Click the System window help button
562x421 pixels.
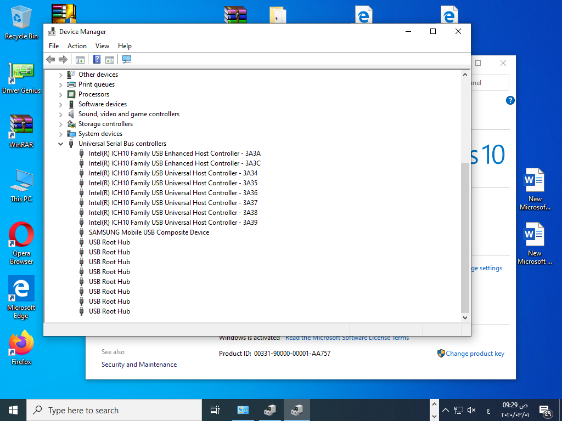coord(510,101)
